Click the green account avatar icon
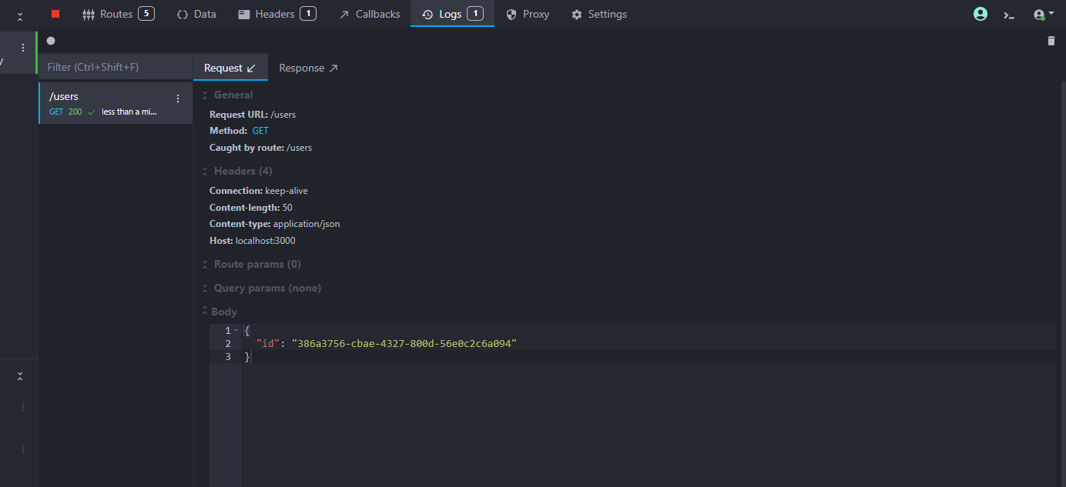This screenshot has width=1066, height=487. (x=981, y=14)
